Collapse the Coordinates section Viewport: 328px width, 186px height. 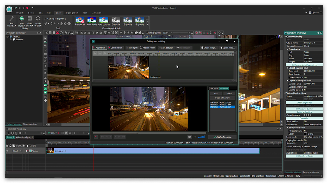[x=288, y=49]
